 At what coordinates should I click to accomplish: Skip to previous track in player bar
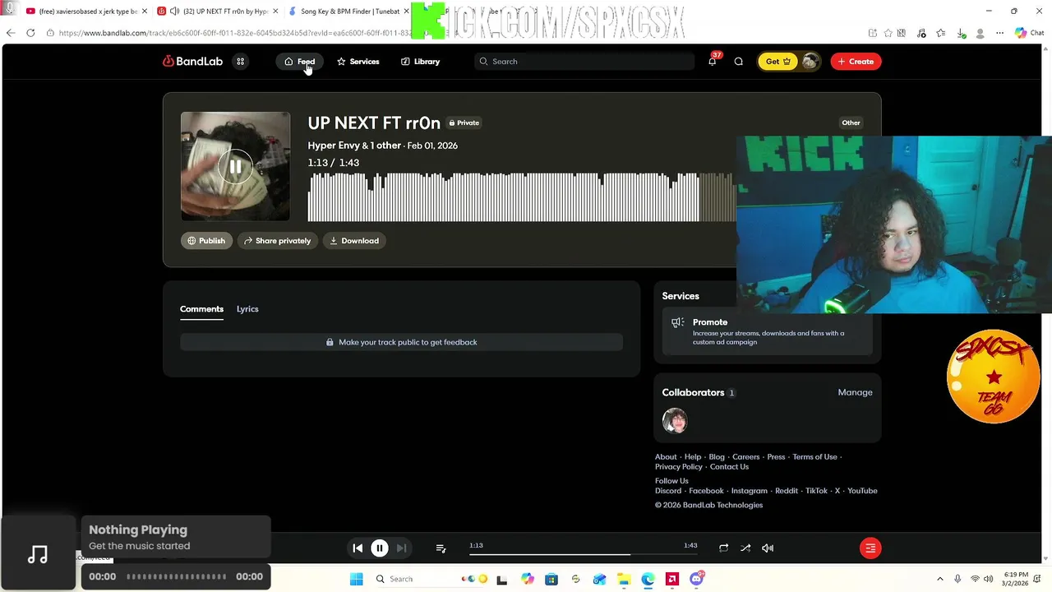tap(358, 548)
